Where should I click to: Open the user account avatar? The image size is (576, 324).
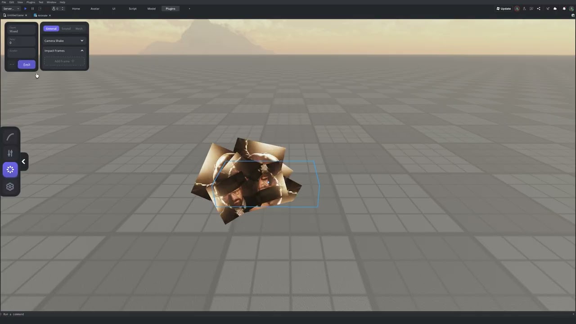pyautogui.click(x=571, y=9)
